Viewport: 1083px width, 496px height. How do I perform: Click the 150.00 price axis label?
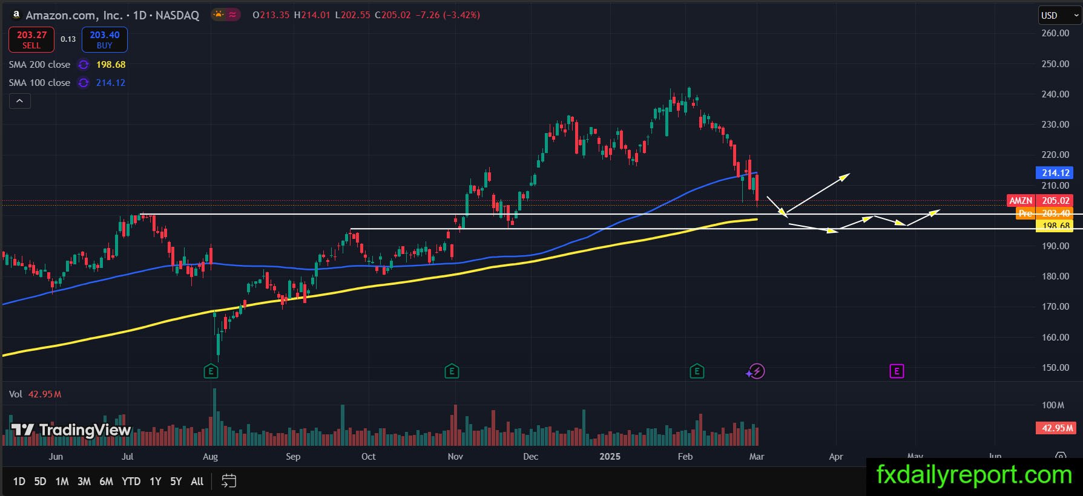(x=1055, y=368)
